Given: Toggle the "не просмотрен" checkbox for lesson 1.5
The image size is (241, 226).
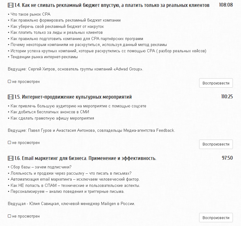Looking at the screenshot, I should 9,143.
